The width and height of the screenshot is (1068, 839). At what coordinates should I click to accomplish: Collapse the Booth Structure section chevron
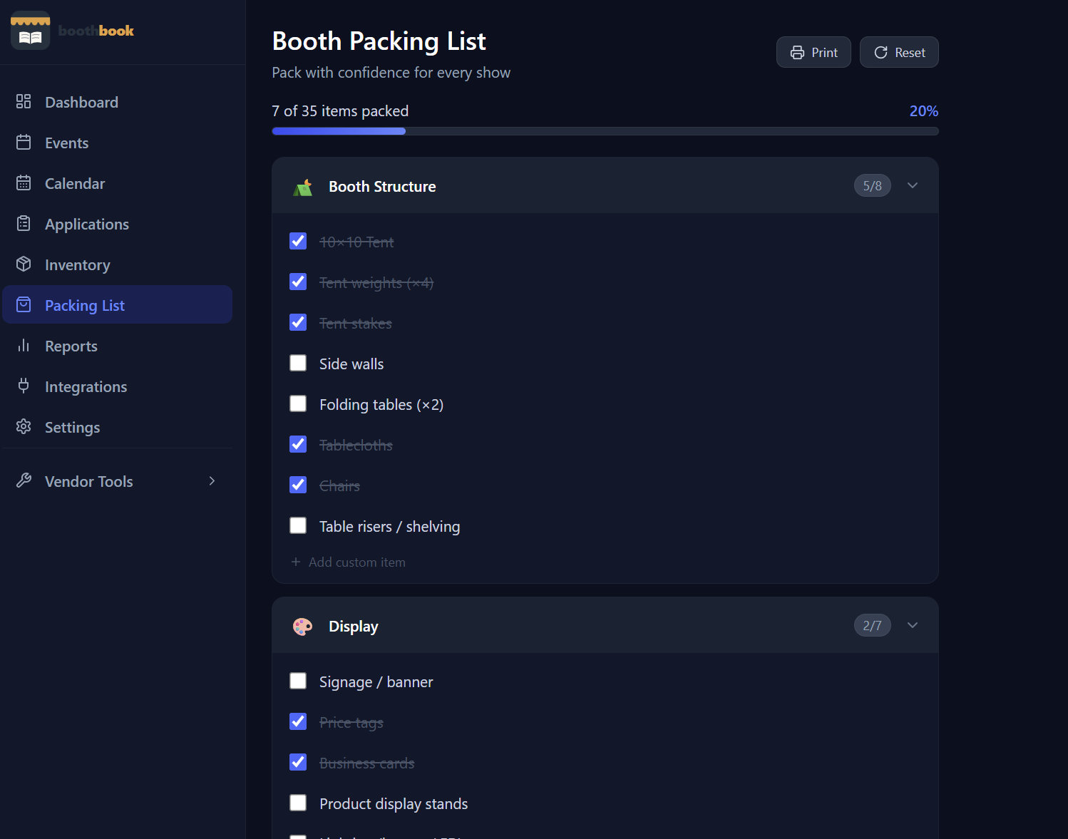coord(913,185)
